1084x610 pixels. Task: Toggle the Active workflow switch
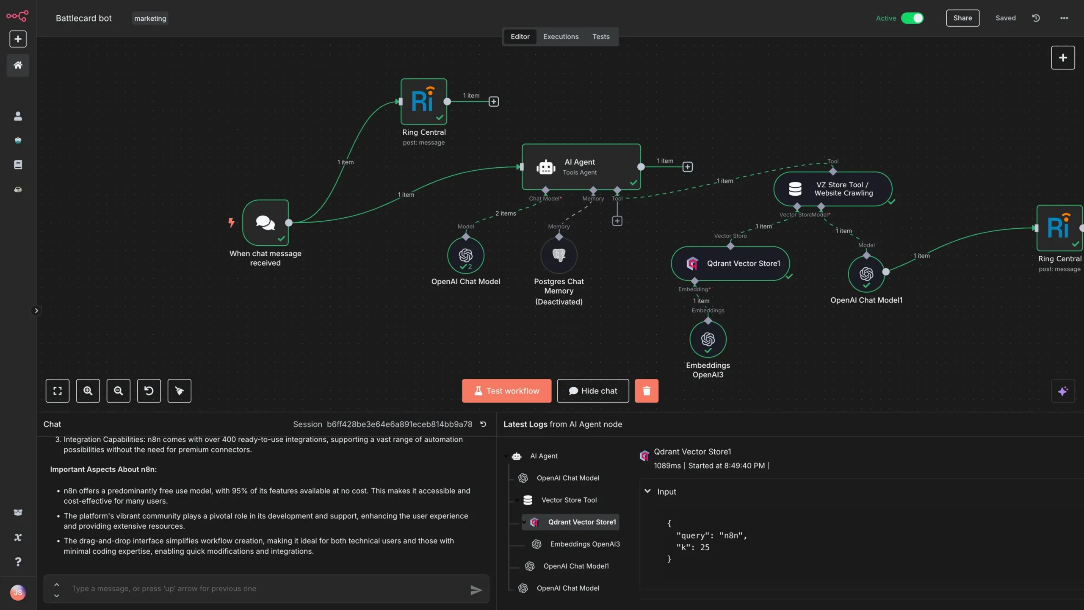pyautogui.click(x=912, y=18)
